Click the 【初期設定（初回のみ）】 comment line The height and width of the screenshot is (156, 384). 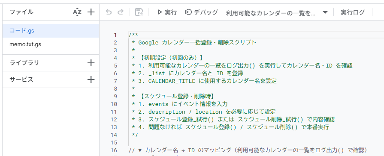tap(167, 58)
